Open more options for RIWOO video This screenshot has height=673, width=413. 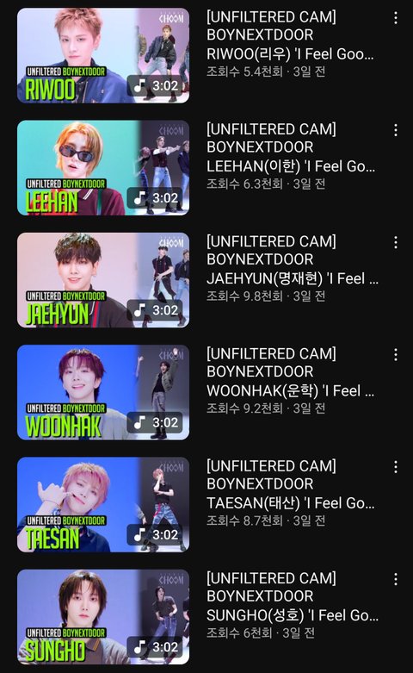[396, 18]
